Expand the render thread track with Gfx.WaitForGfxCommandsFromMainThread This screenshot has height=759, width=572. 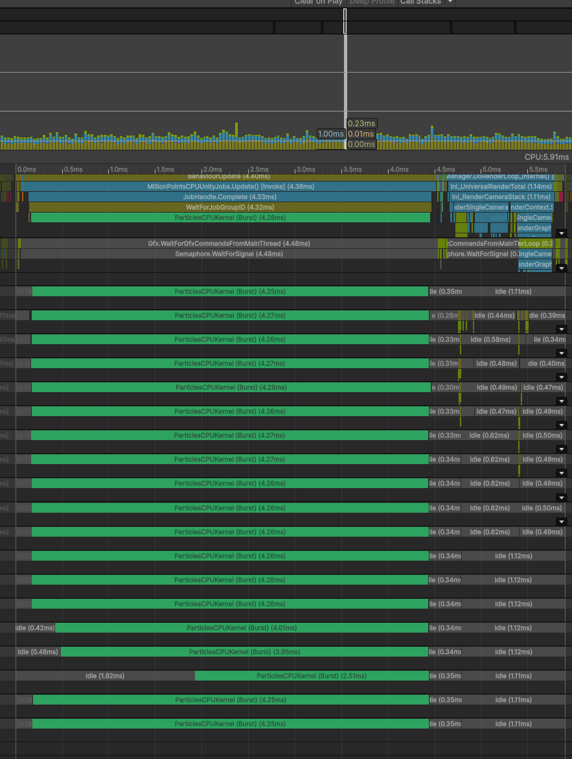[x=562, y=268]
